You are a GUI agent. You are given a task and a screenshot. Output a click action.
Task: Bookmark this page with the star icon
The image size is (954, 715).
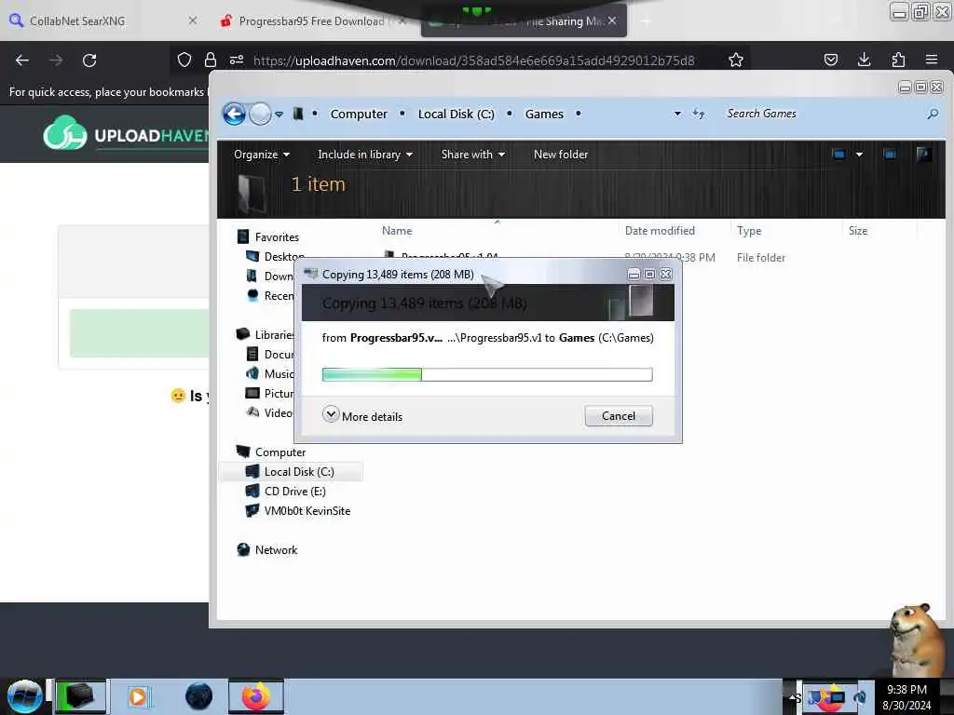click(736, 60)
